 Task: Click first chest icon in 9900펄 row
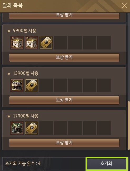click(x=17, y=42)
